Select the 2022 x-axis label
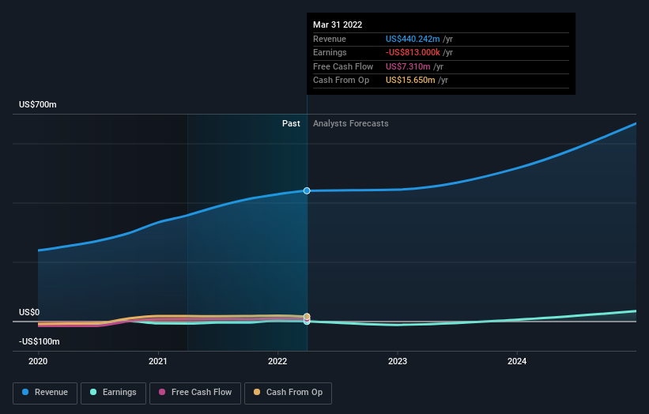 click(x=277, y=362)
